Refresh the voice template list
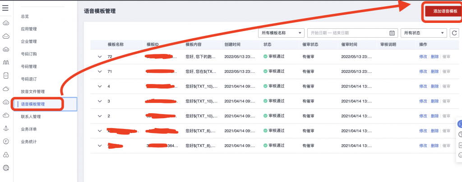The width and height of the screenshot is (462, 182). (455, 33)
